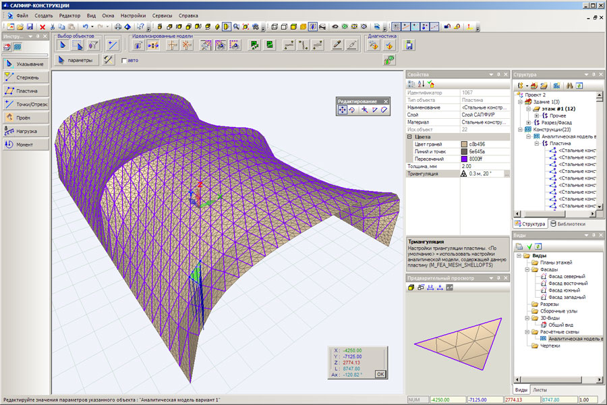Screen dimensions: 607x405
Task: Click the binoculars search icon in Структура
Action: pyautogui.click(x=569, y=86)
